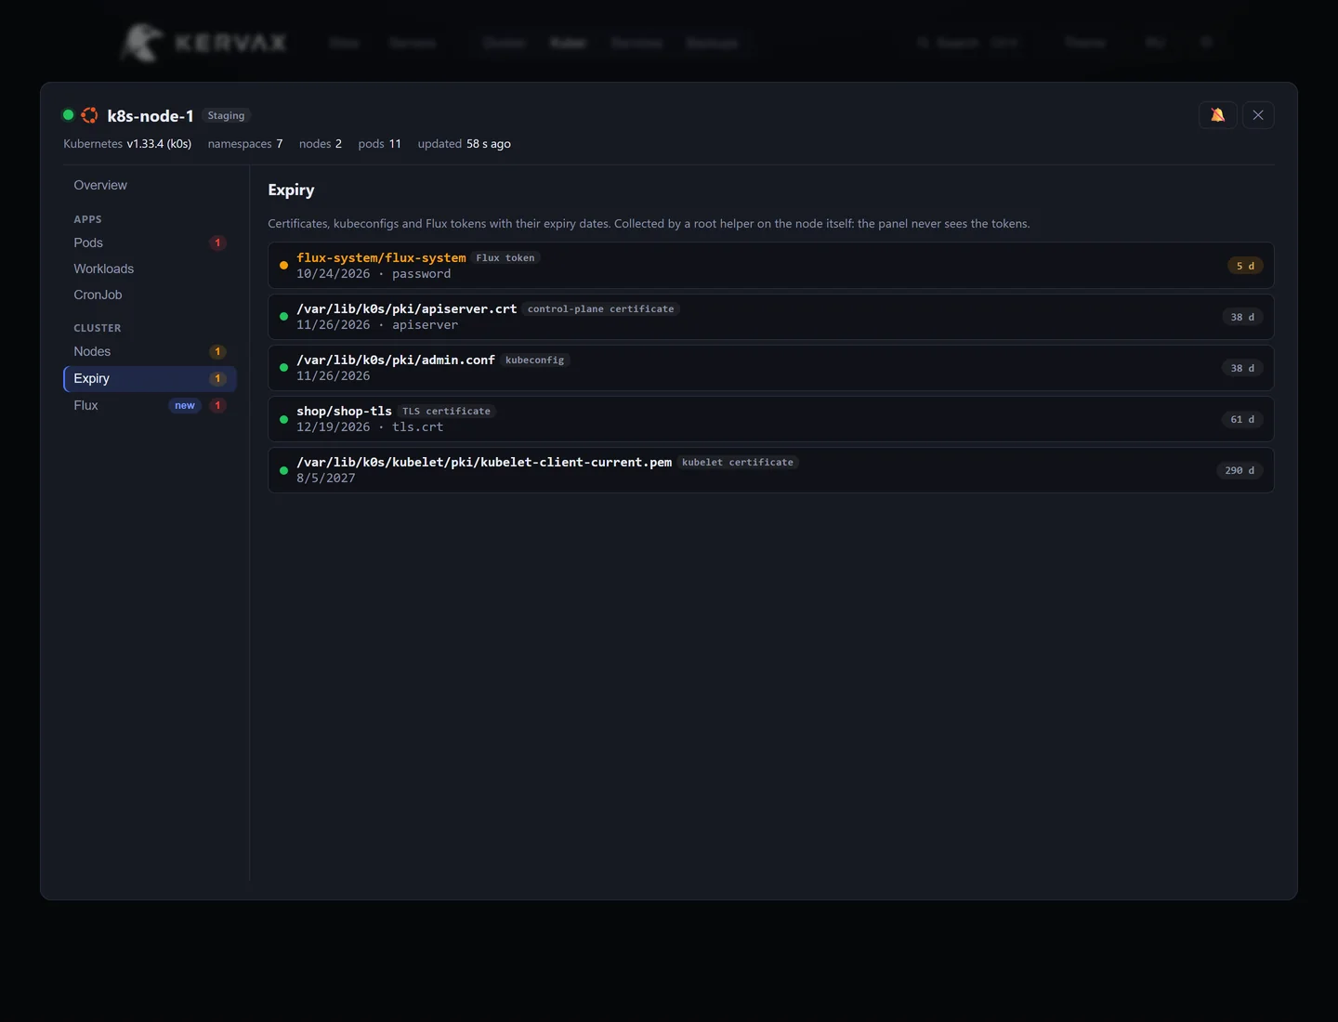The width and height of the screenshot is (1338, 1022).
Task: Select the flux-system/flux-system token row
Action: click(x=770, y=266)
